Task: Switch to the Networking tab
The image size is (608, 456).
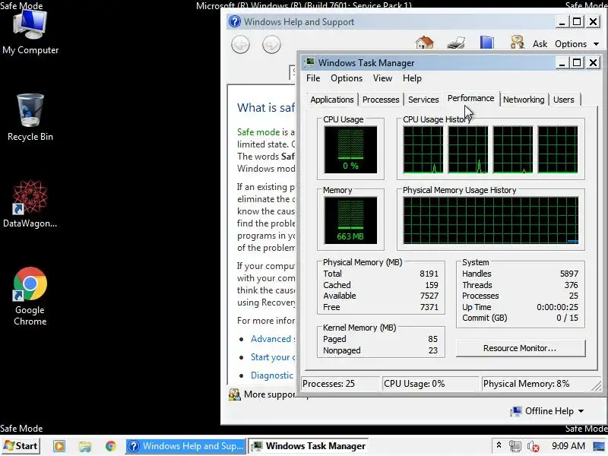Action: (x=524, y=100)
